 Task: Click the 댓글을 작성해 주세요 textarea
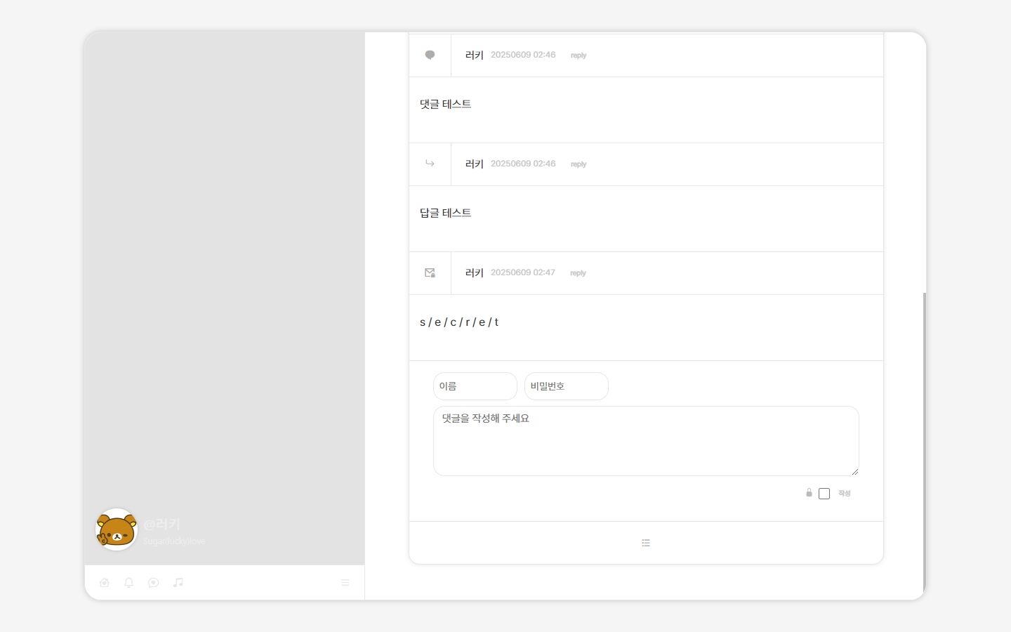[646, 441]
